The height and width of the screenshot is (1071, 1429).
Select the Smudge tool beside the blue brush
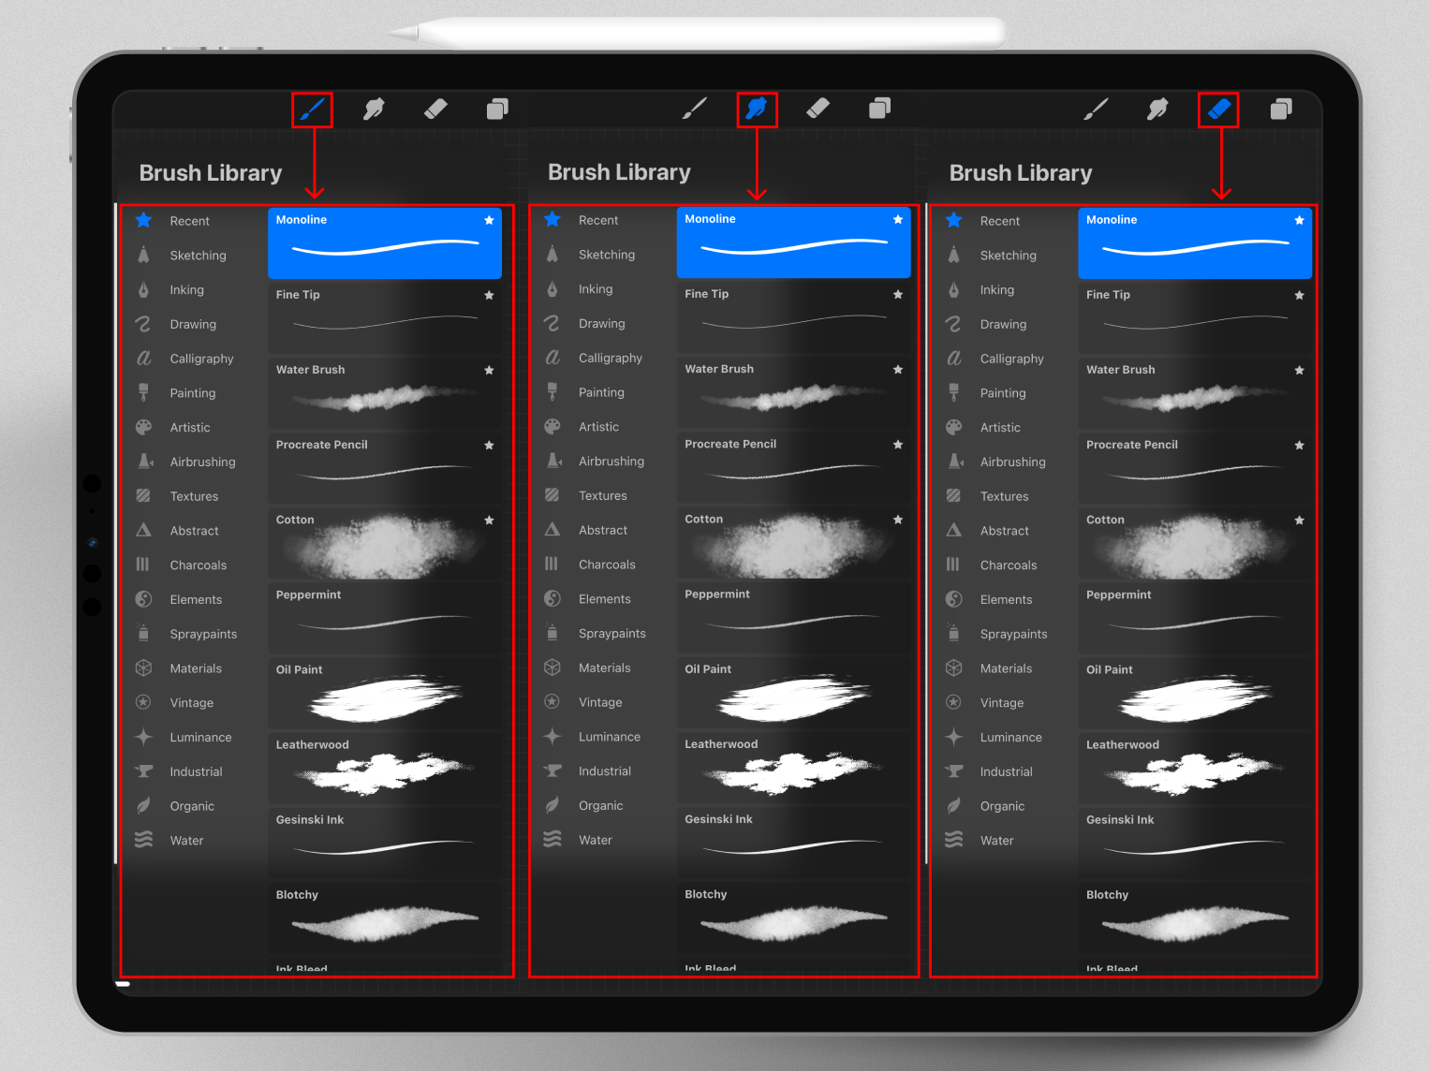tap(374, 110)
